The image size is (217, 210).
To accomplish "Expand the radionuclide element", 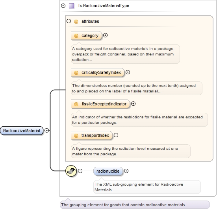I will [x=126, y=171].
